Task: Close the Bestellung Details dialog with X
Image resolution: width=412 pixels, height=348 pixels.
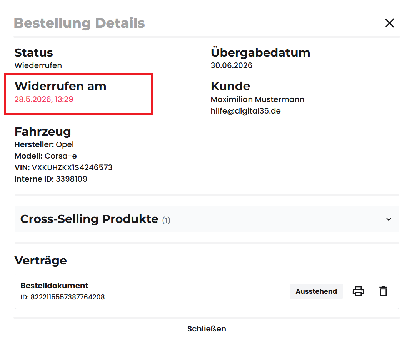Action: pyautogui.click(x=389, y=23)
